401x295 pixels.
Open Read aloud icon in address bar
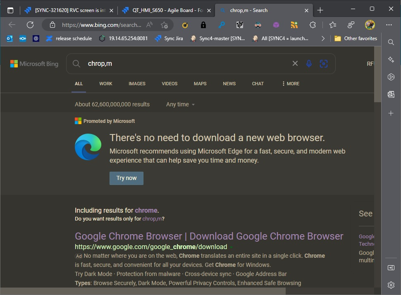pyautogui.click(x=149, y=25)
